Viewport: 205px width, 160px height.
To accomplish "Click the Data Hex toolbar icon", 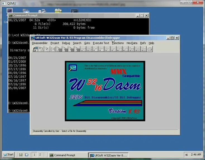I will coord(119,49).
